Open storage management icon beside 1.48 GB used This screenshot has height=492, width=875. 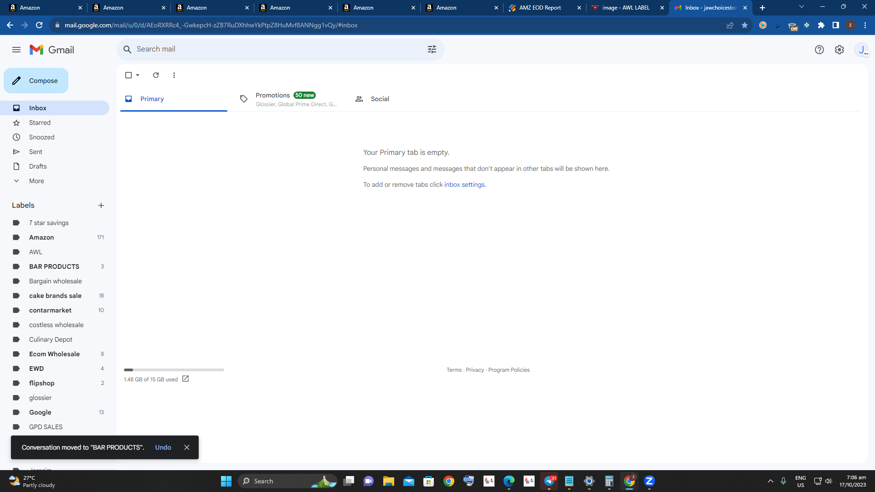(185, 379)
